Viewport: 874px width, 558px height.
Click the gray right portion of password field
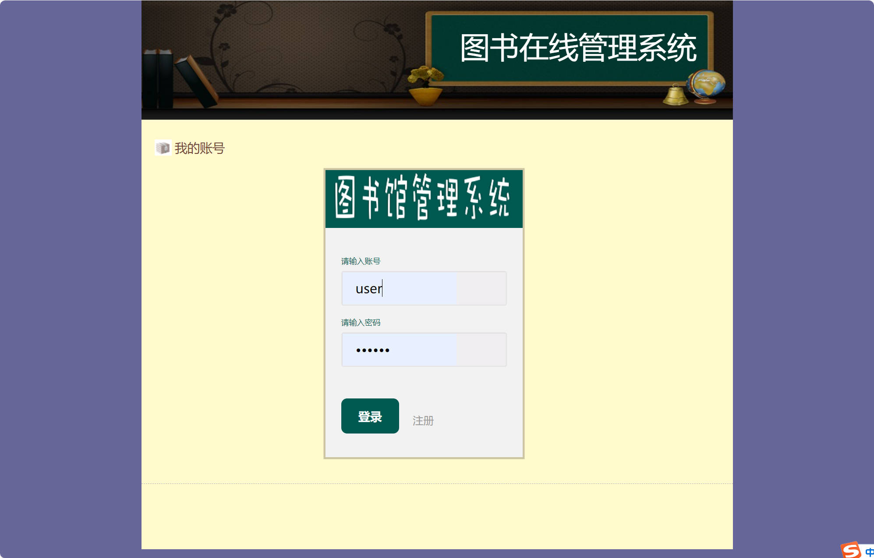[x=482, y=349]
